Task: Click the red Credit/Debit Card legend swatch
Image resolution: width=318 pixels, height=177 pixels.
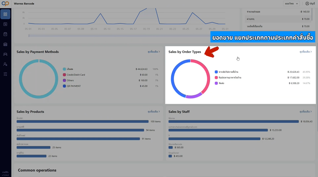Action: click(64, 75)
